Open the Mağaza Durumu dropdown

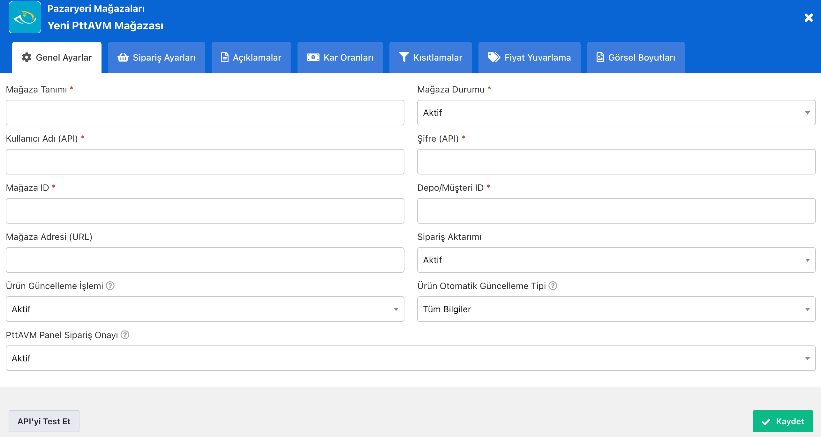click(616, 113)
